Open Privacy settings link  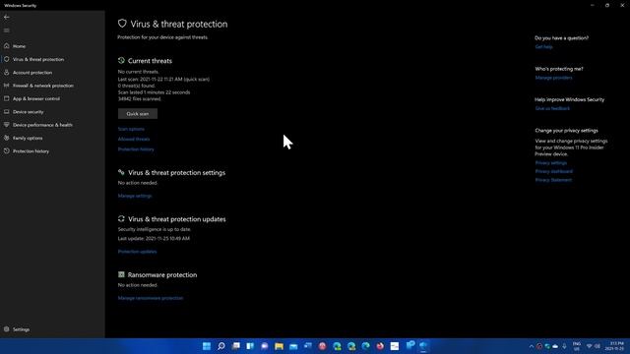(551, 163)
